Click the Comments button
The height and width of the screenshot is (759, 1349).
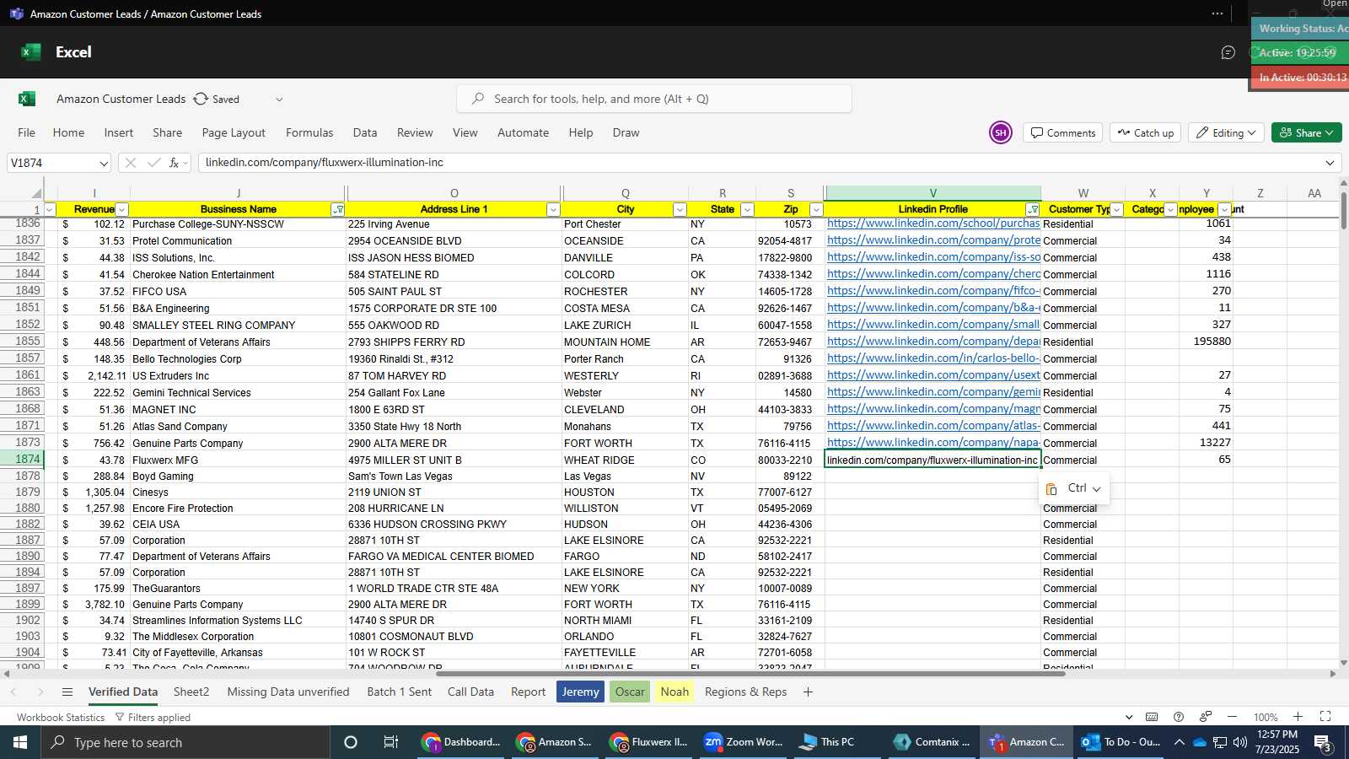[x=1062, y=132]
